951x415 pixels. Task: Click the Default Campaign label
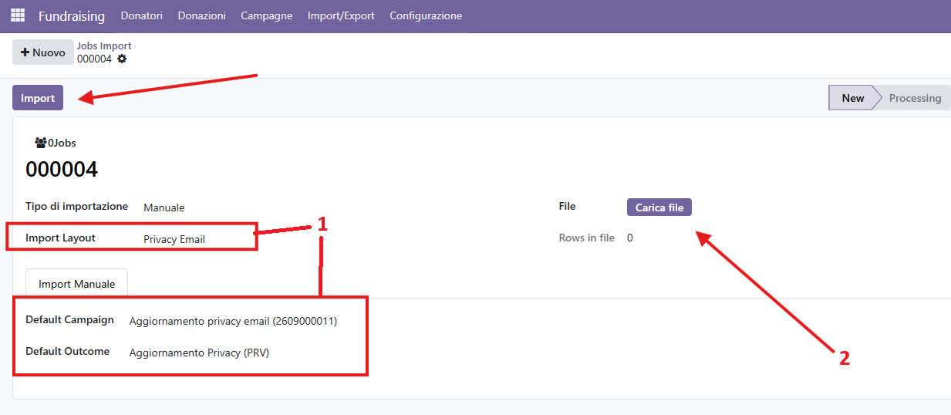69,319
